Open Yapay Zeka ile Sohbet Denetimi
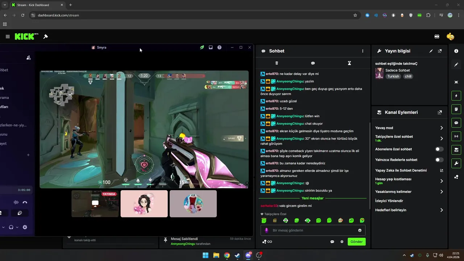Screen dimensions: 464x261 409,170
